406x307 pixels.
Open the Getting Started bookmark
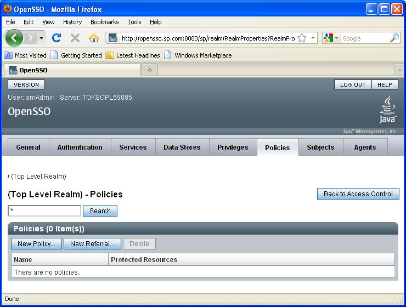point(76,55)
